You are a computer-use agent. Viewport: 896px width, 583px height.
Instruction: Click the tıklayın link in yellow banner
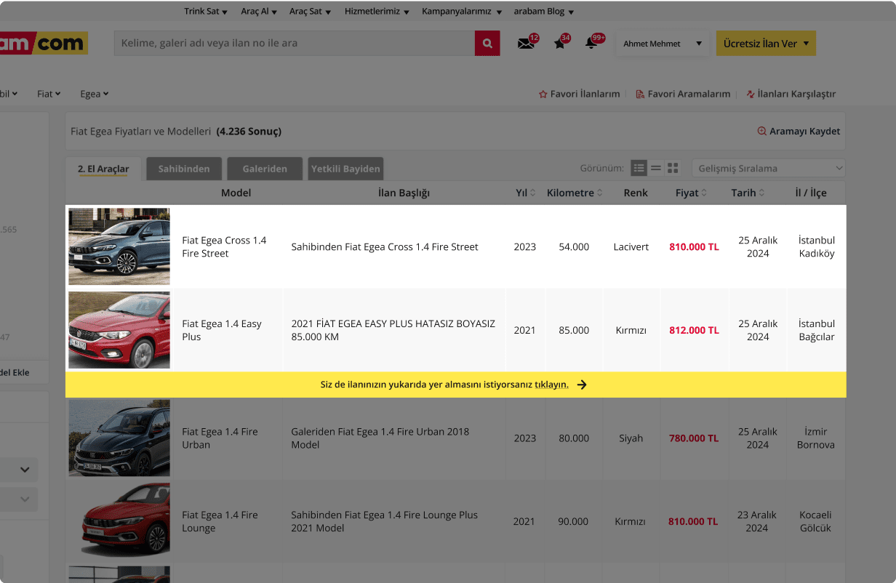click(551, 385)
